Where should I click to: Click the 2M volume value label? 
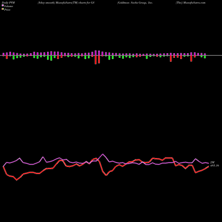[212, 163]
